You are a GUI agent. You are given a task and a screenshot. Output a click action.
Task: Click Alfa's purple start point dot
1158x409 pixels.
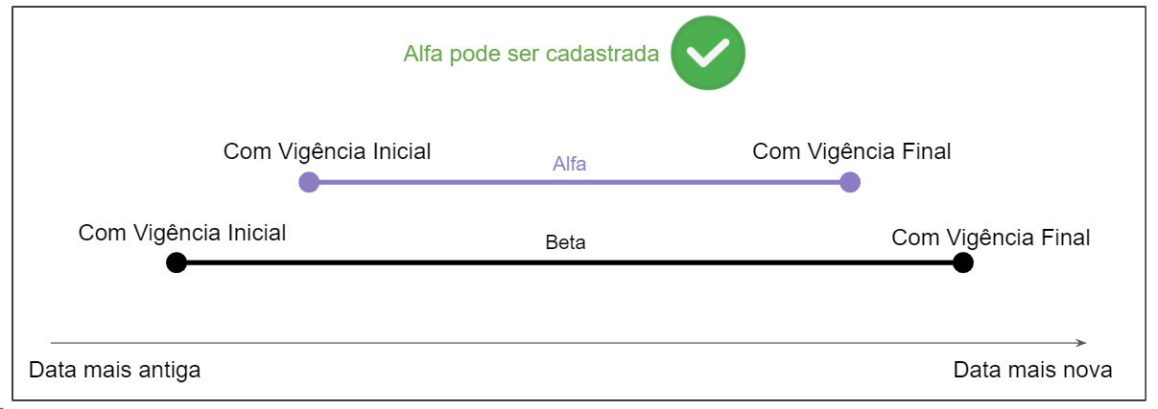click(x=309, y=182)
